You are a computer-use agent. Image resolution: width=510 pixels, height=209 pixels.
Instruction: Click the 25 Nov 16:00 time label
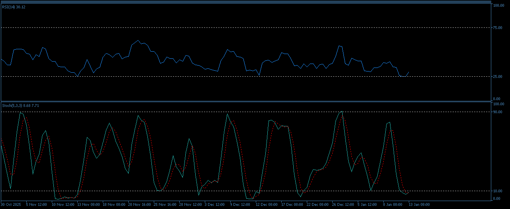point(165,205)
